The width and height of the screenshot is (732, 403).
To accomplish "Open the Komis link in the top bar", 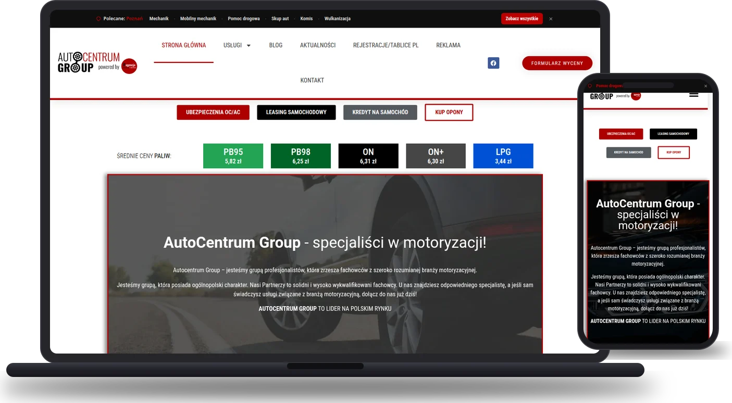I will coord(307,19).
